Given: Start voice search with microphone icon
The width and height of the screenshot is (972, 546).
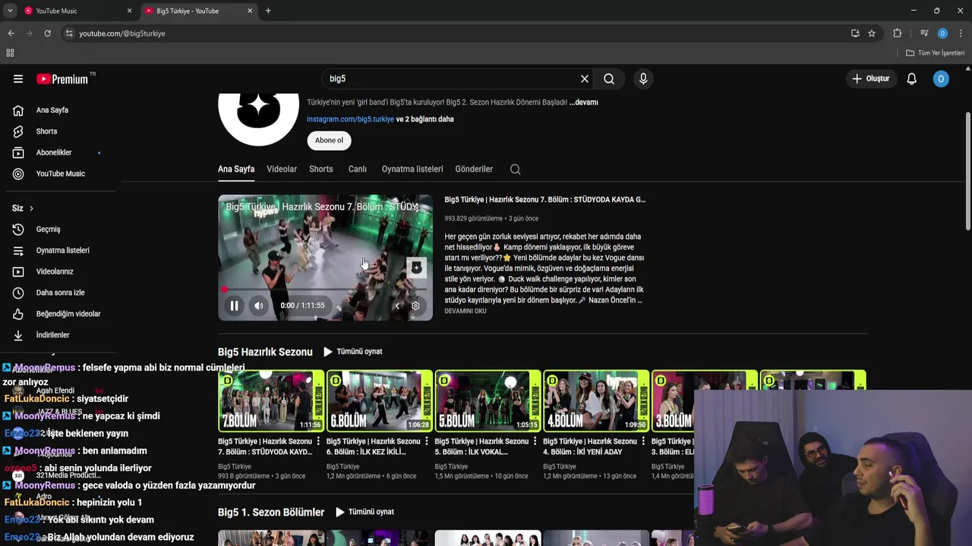Looking at the screenshot, I should click(x=643, y=79).
